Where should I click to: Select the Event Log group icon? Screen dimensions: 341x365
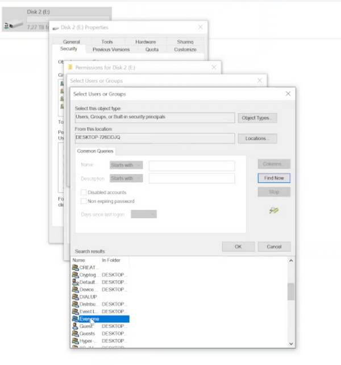75,312
